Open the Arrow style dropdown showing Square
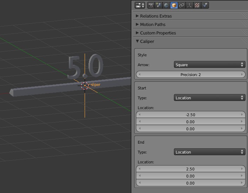Image resolution: width=248 pixels, height=193 pixels. tap(209, 65)
